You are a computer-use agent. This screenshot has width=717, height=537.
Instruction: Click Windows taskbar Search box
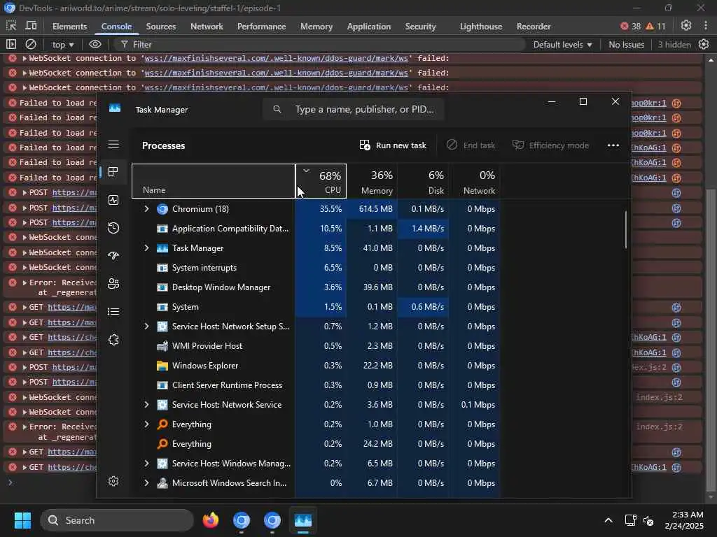[x=117, y=520]
